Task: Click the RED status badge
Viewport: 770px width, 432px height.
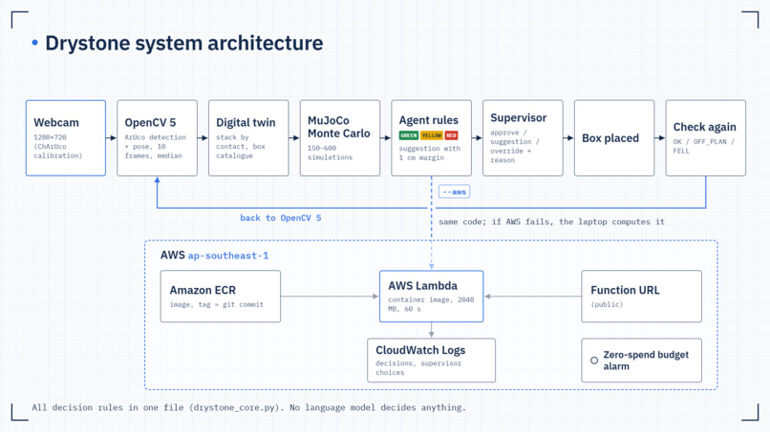Action: pos(451,135)
